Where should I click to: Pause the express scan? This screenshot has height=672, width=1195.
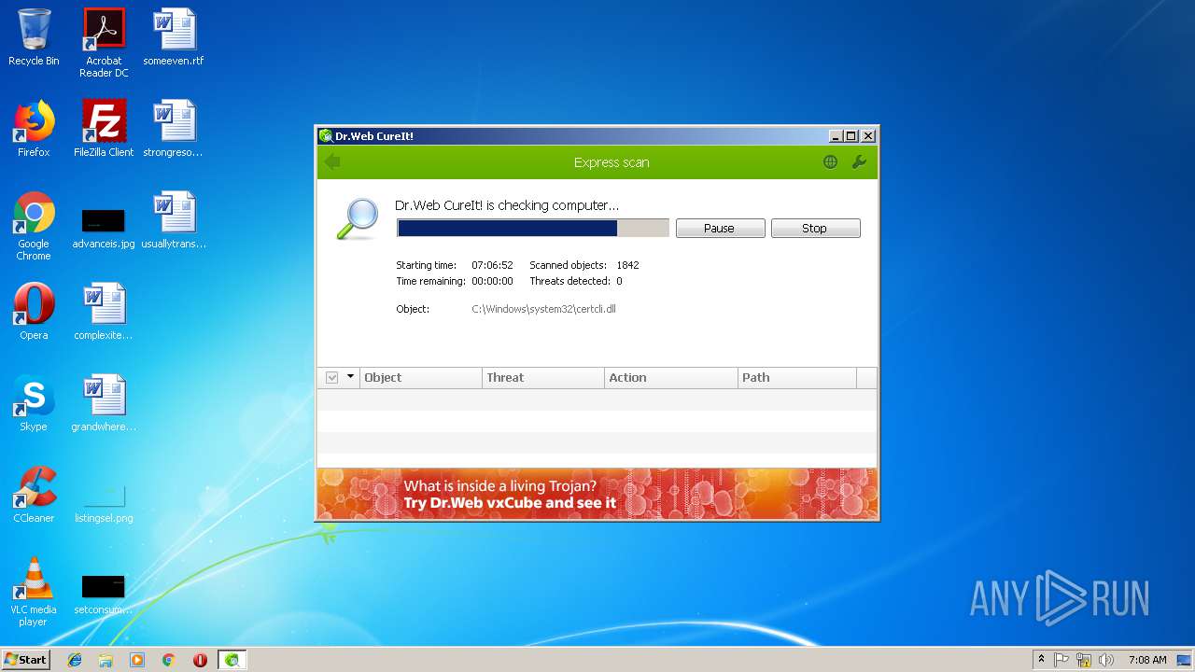[x=720, y=229]
